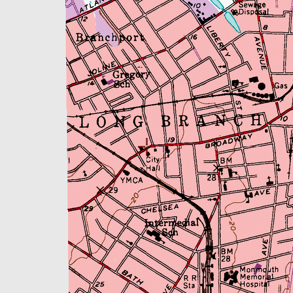Screen dimensions: 293x293
Task: Click the City Hall label
Action: pyautogui.click(x=153, y=164)
